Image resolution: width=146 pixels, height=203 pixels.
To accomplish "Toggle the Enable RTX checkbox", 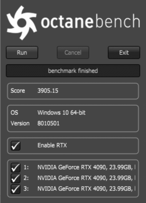I will point(16,146).
